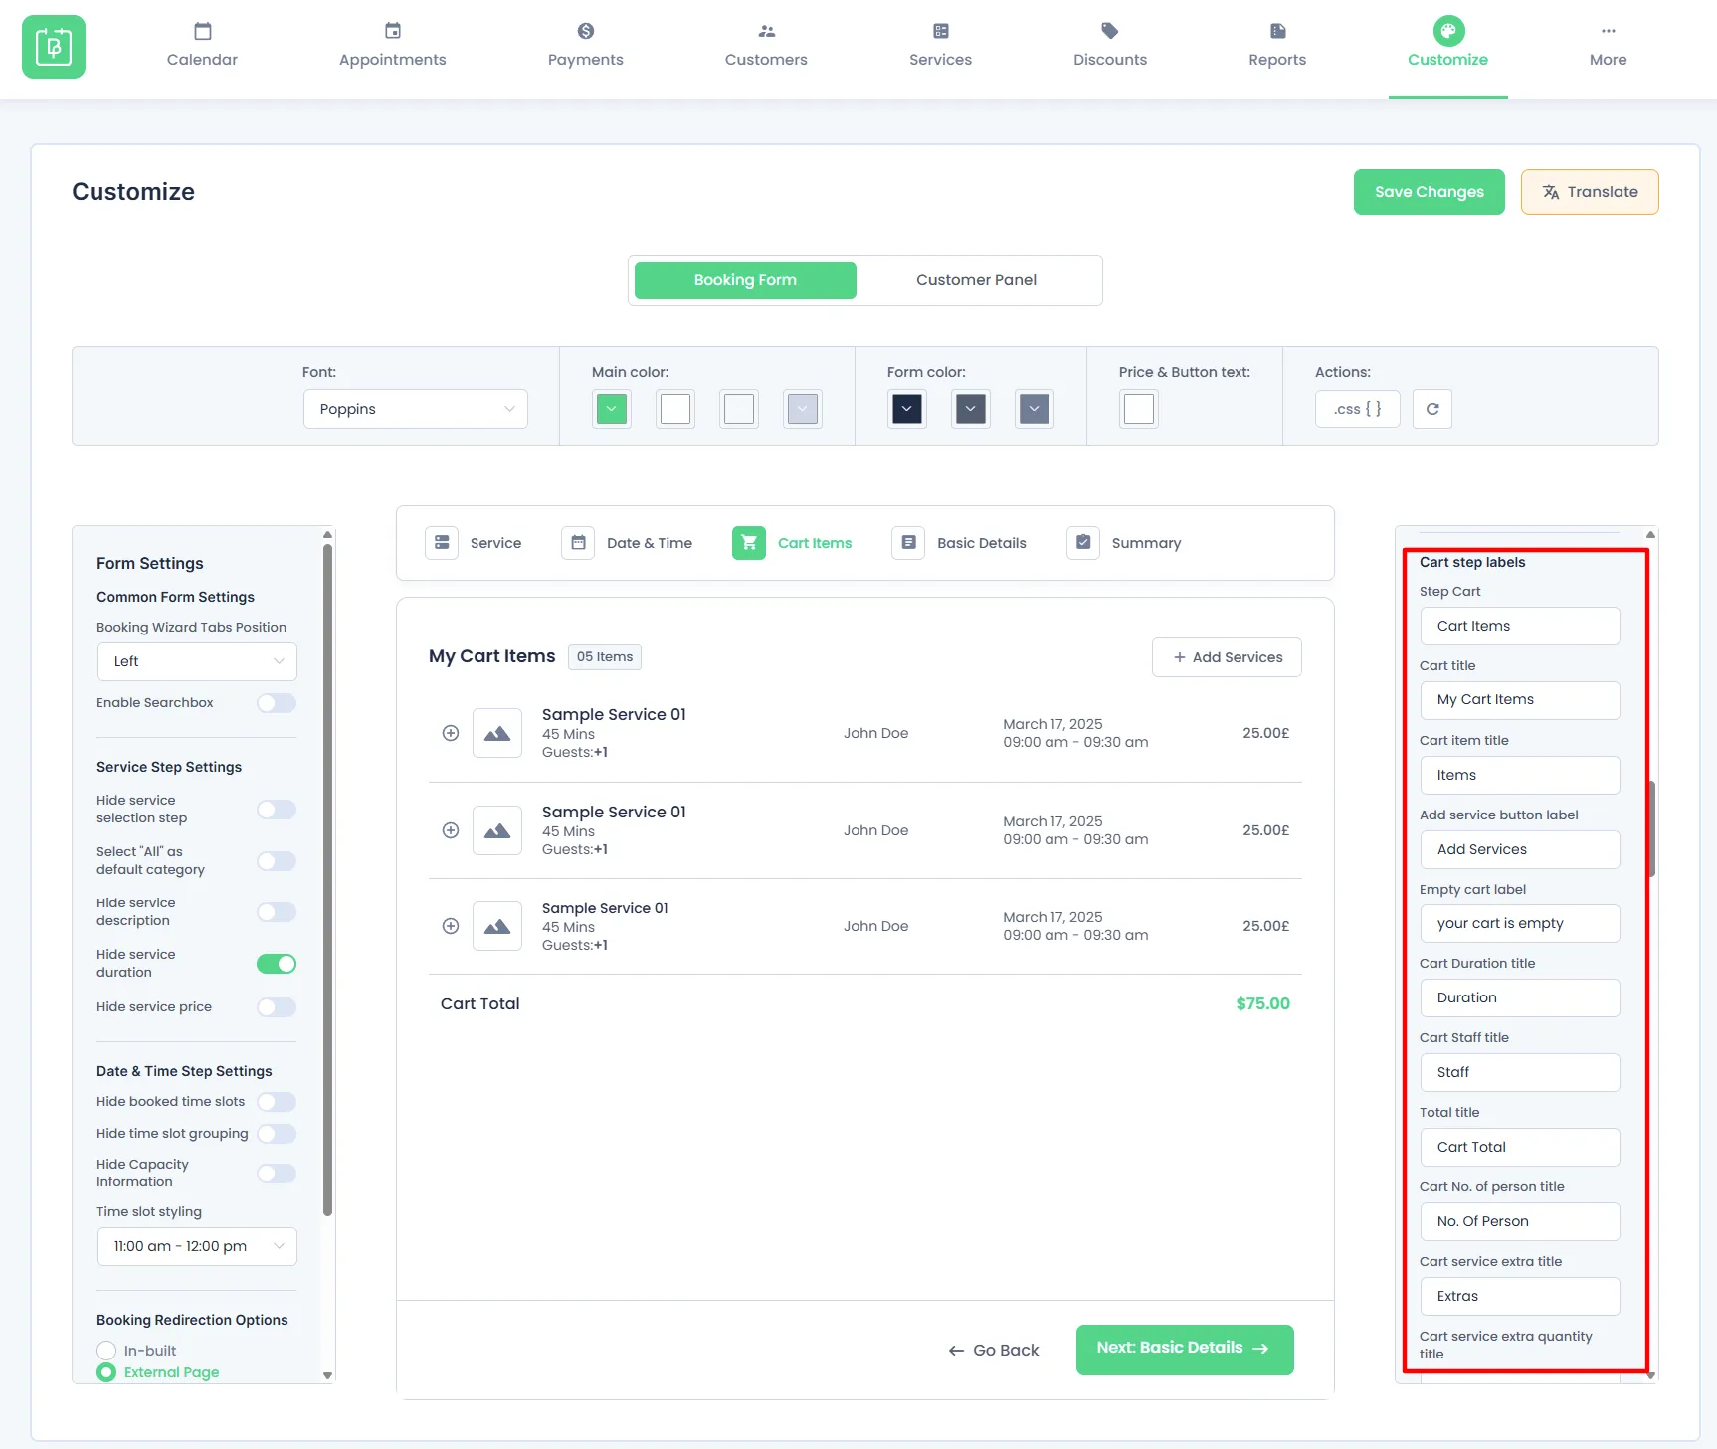Open the Reports document icon
The width and height of the screenshot is (1717, 1449).
1277,31
